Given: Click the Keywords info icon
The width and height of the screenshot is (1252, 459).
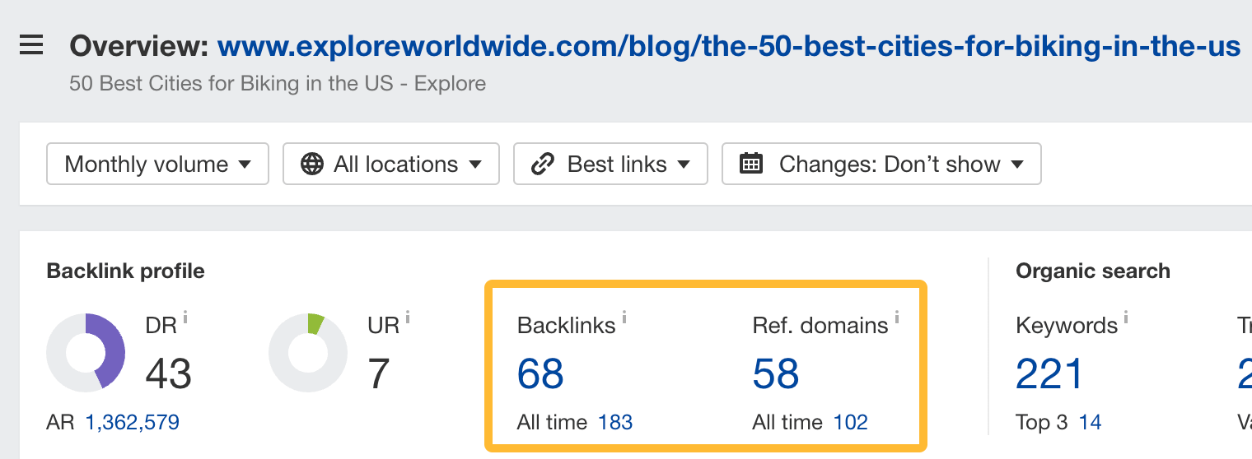Looking at the screenshot, I should pos(1126,317).
